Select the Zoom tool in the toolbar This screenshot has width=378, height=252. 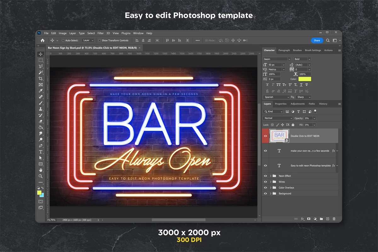click(x=41, y=176)
